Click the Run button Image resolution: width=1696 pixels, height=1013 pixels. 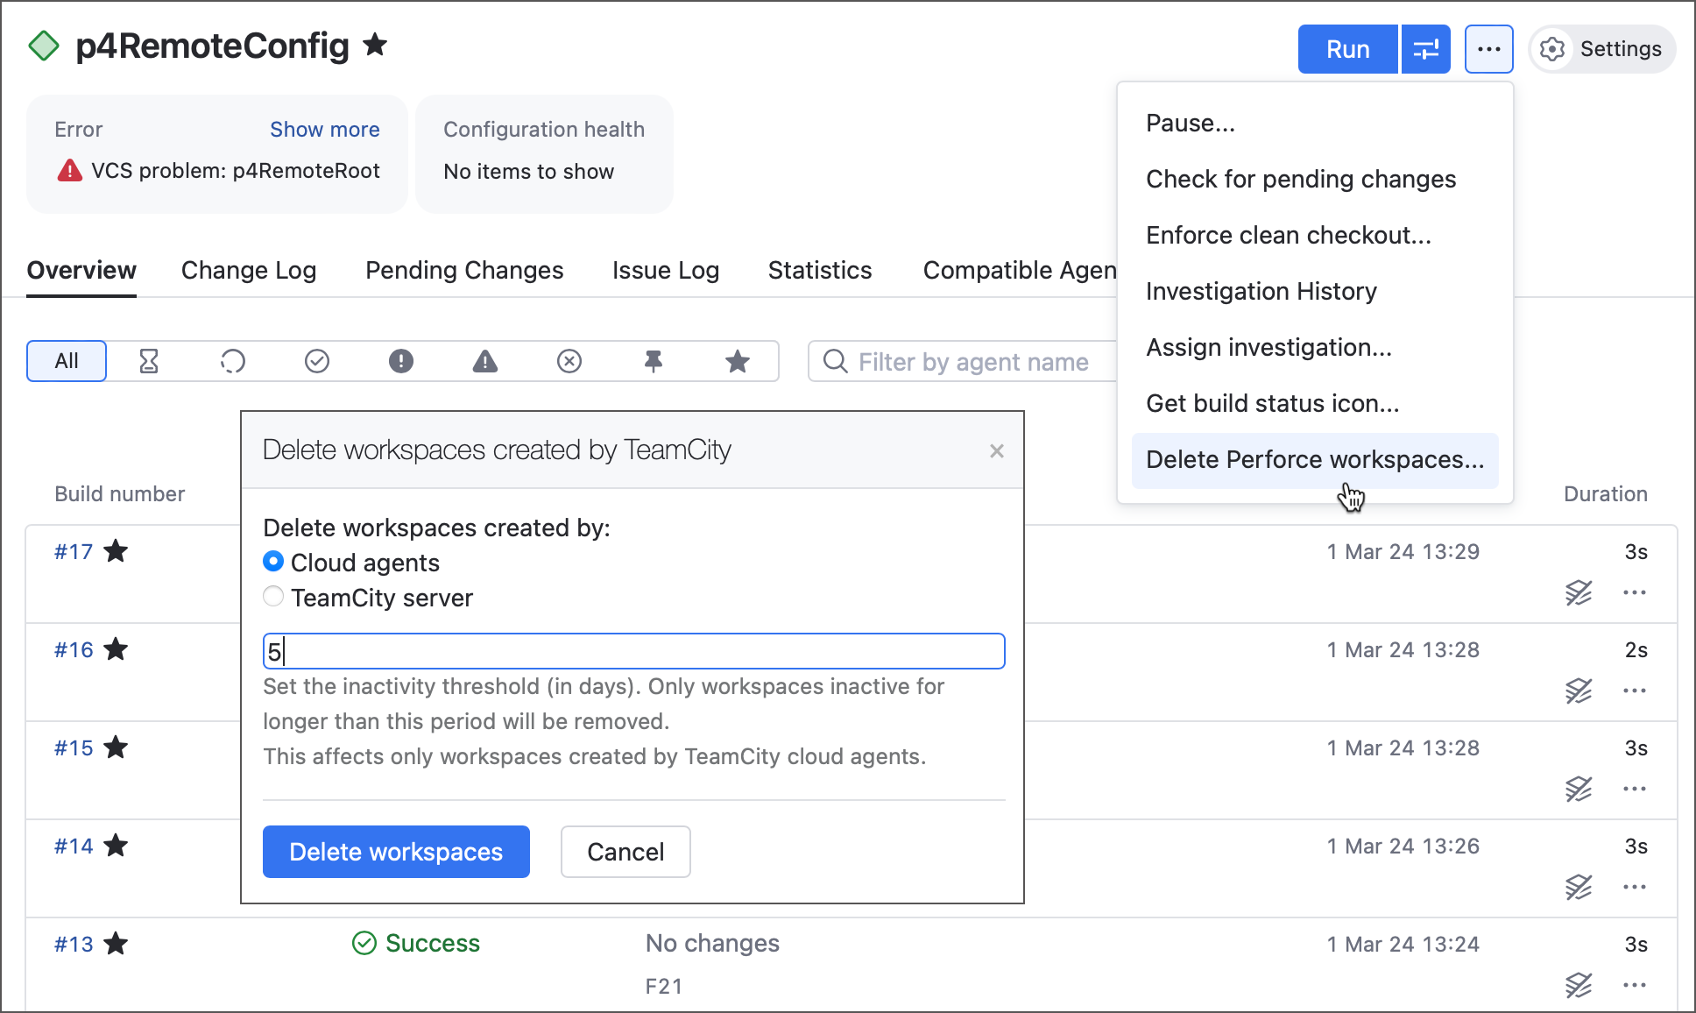tap(1347, 49)
